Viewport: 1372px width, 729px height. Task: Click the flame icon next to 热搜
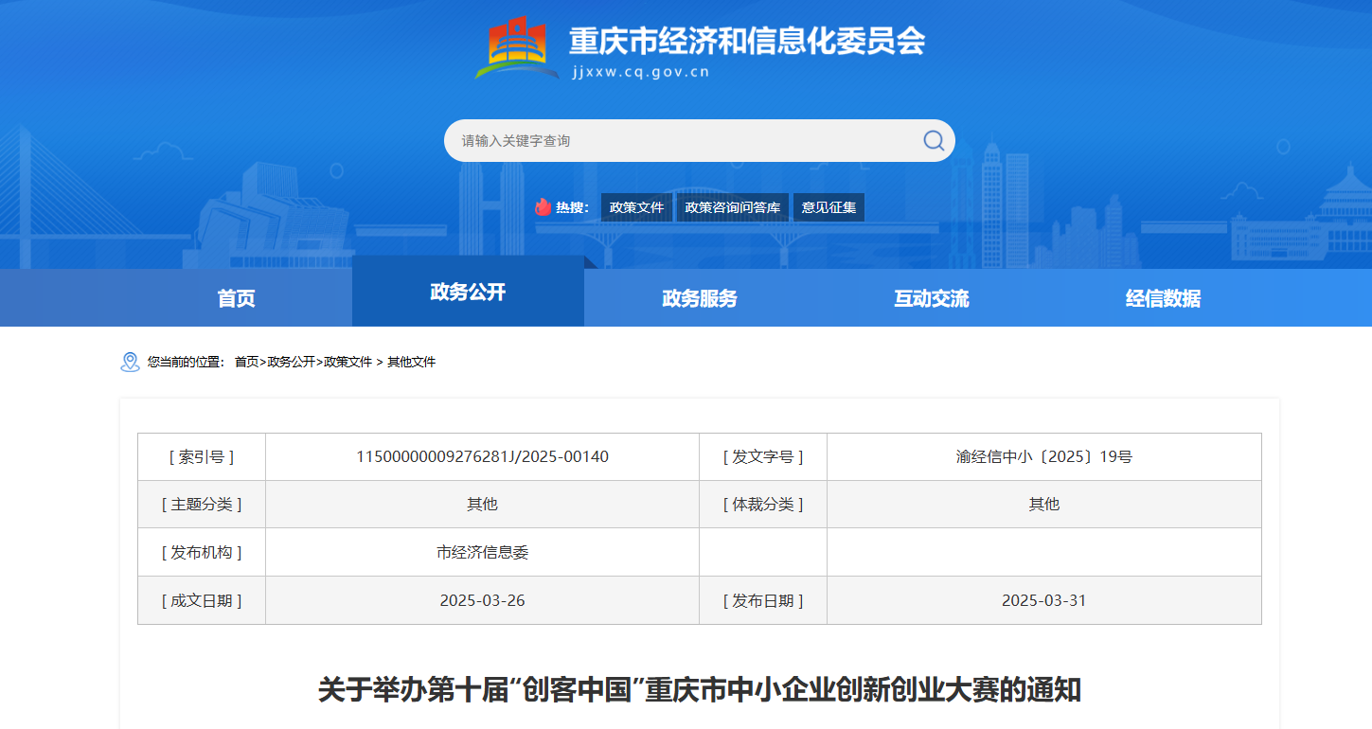[543, 206]
